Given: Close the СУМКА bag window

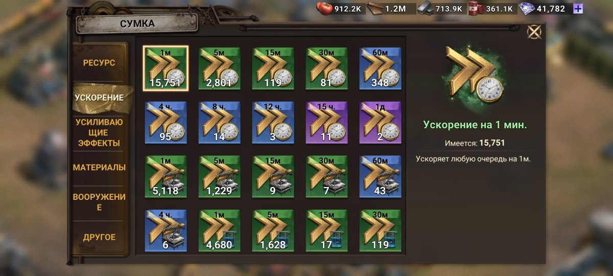Looking at the screenshot, I should (x=534, y=32).
